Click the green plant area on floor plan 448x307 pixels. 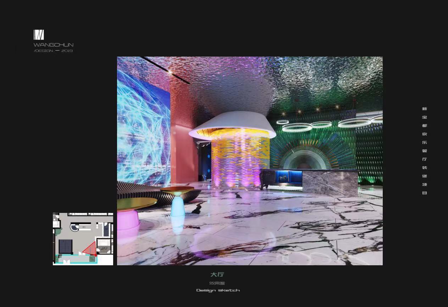coord(58,231)
